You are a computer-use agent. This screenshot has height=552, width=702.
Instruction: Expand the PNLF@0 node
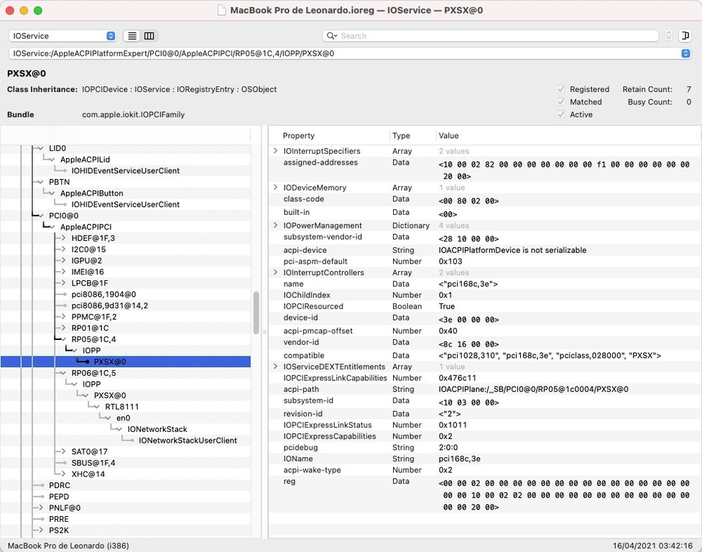click(x=41, y=507)
